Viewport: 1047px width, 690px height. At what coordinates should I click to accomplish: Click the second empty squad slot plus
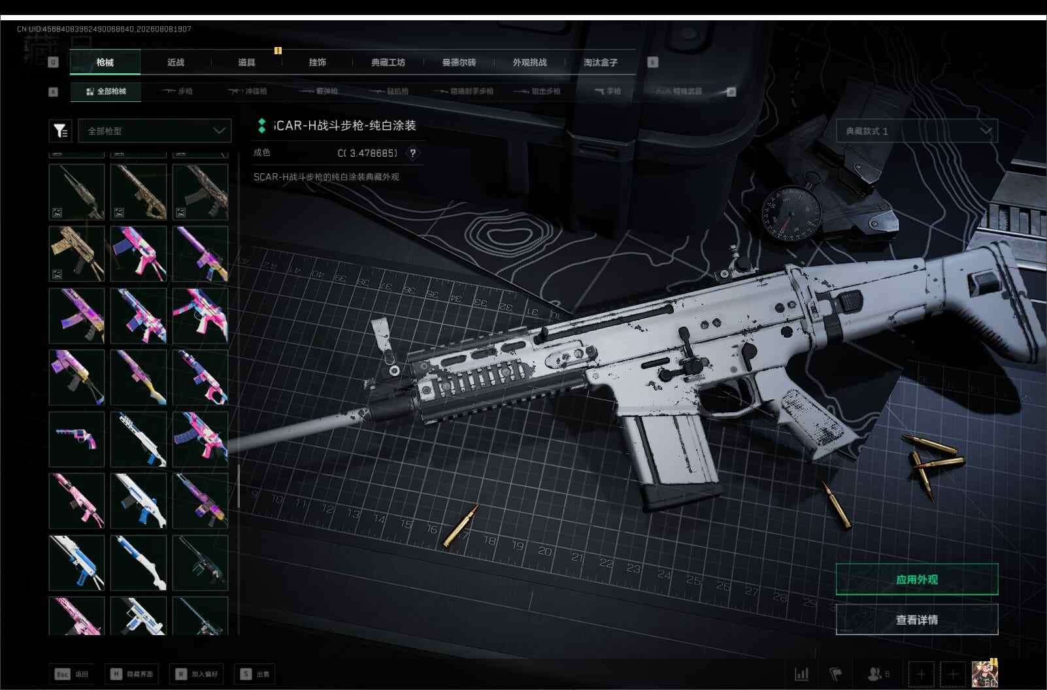click(952, 674)
